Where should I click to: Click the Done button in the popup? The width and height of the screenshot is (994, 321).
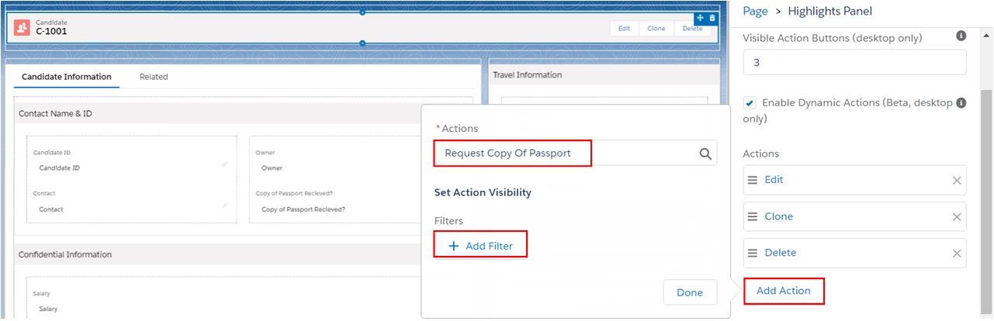[x=690, y=292]
